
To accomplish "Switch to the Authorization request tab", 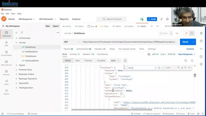I will (x=84, y=49).
